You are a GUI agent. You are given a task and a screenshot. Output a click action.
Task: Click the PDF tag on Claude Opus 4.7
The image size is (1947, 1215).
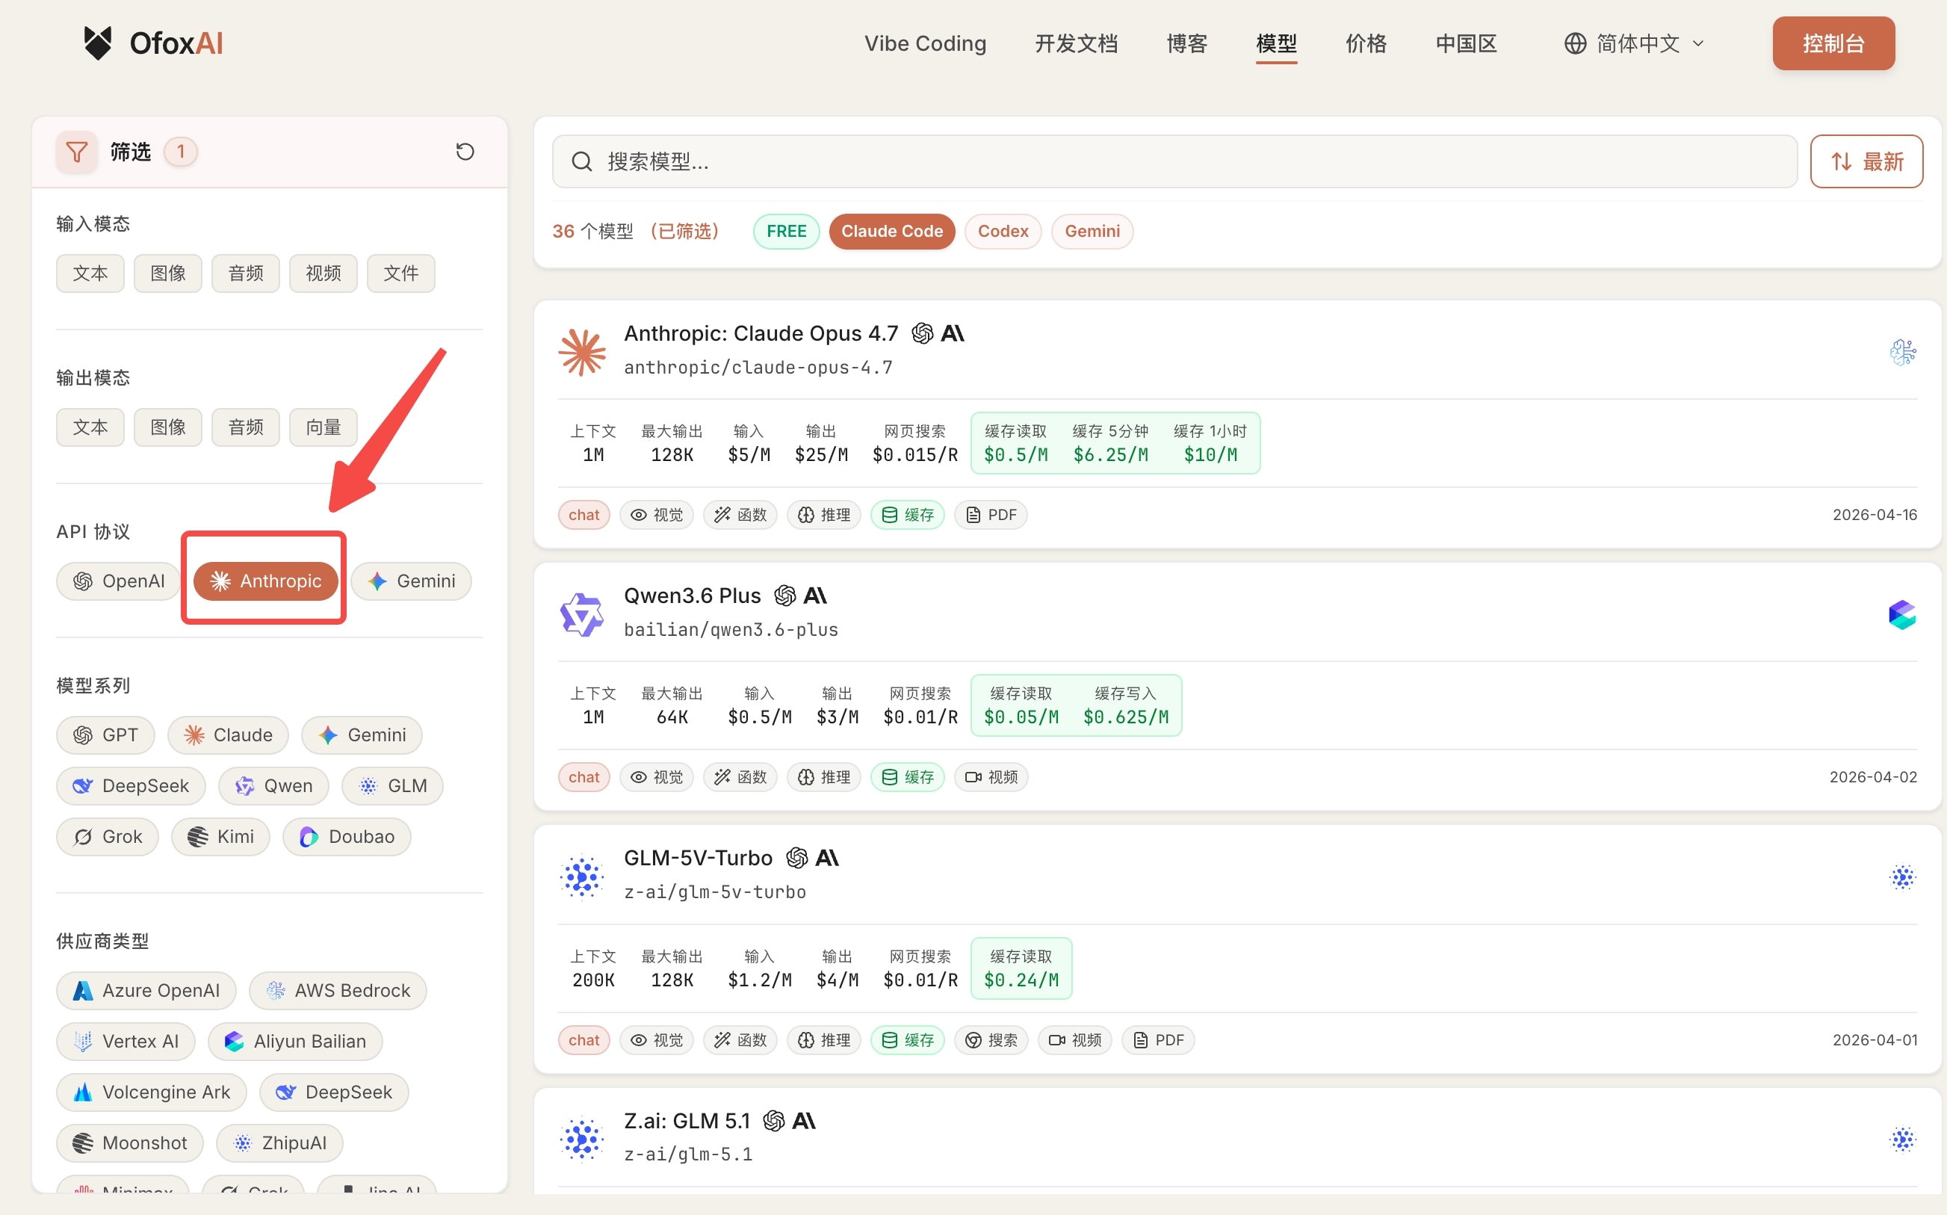coord(991,515)
